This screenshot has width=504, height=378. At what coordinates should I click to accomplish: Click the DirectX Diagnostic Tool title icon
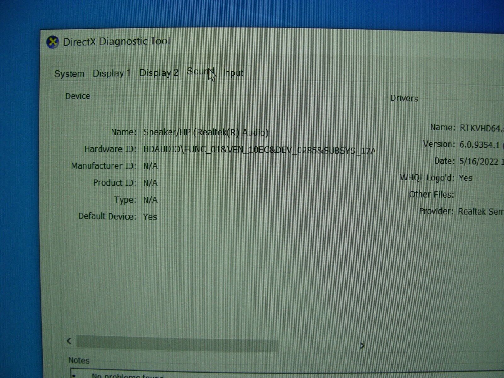53,42
